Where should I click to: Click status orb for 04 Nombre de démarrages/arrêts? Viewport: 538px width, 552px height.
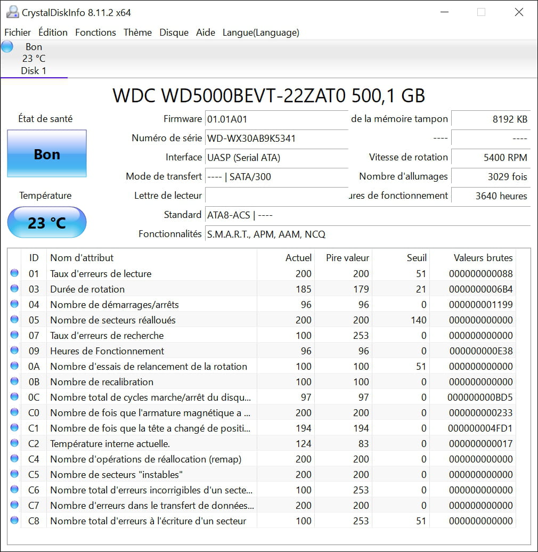(14, 304)
